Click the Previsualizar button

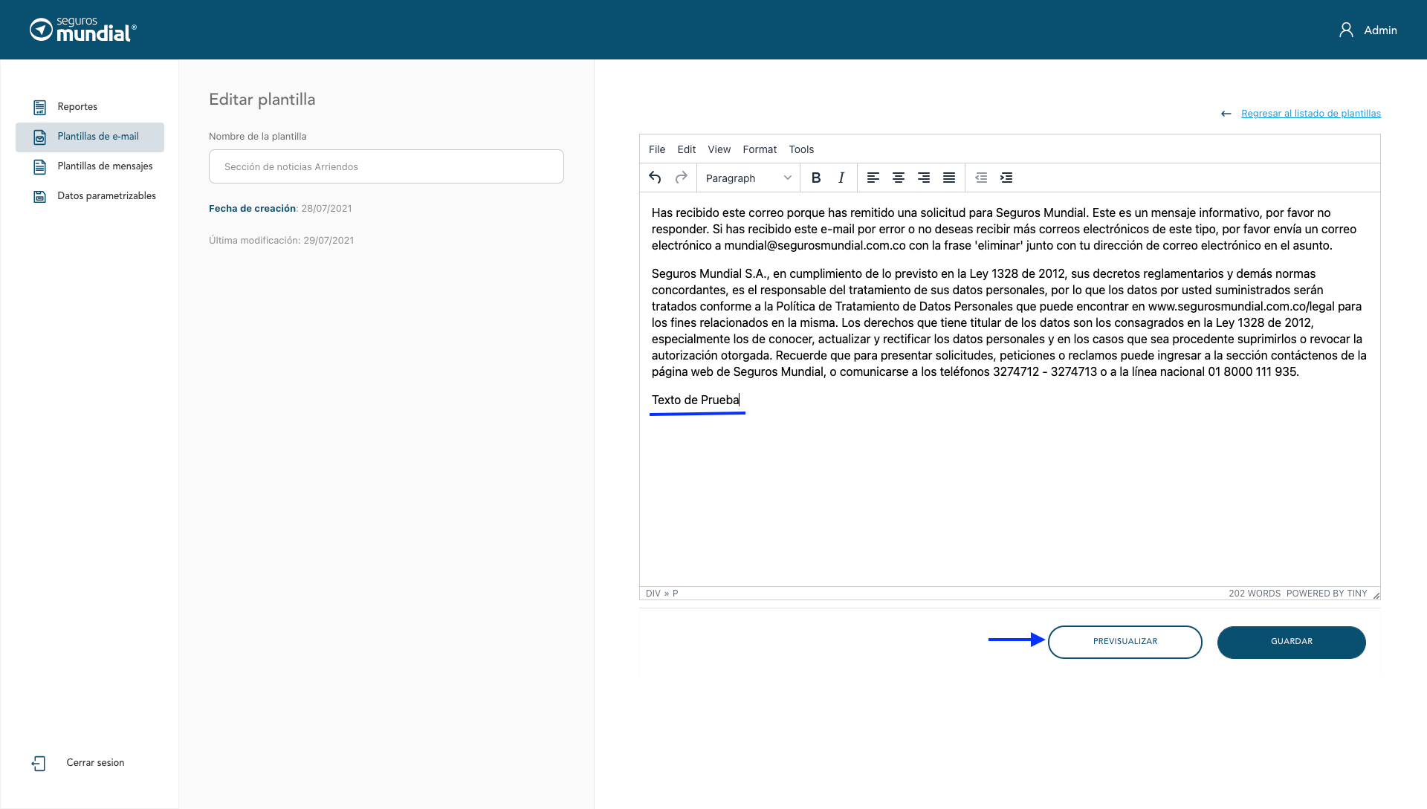[x=1125, y=642]
